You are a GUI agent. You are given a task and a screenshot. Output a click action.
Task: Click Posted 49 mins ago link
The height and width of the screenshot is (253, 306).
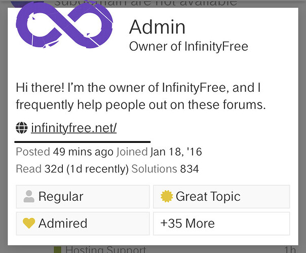(x=65, y=152)
